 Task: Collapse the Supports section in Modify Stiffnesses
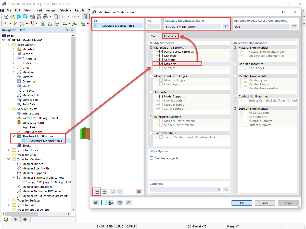click(x=150, y=92)
